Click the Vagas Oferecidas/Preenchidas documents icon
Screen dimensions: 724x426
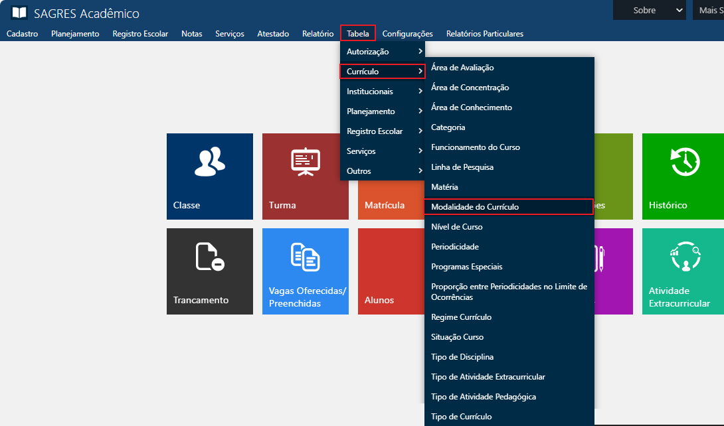305,257
